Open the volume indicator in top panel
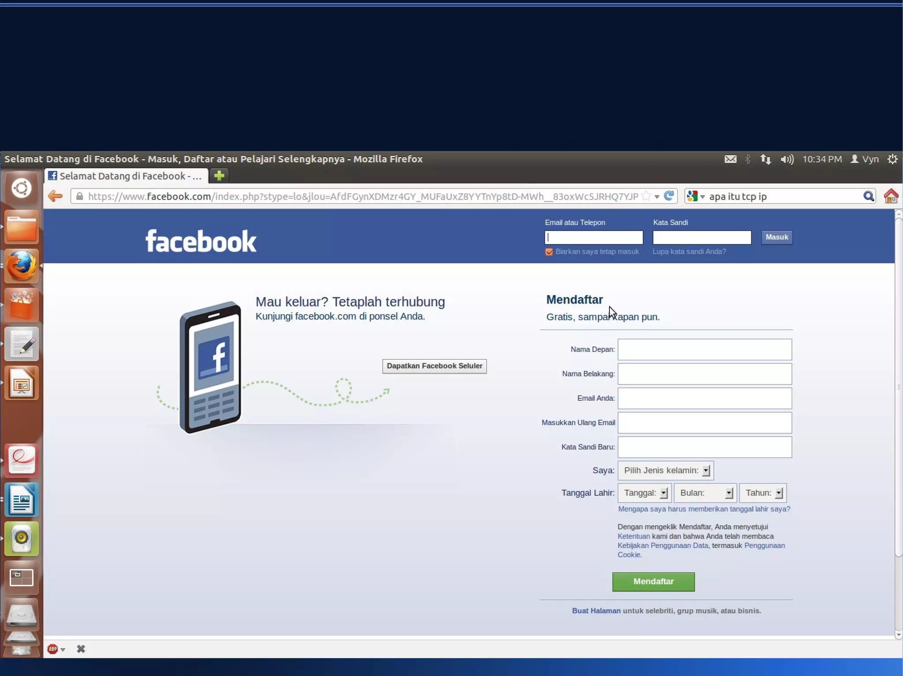Viewport: 903px width, 676px height. (x=787, y=159)
